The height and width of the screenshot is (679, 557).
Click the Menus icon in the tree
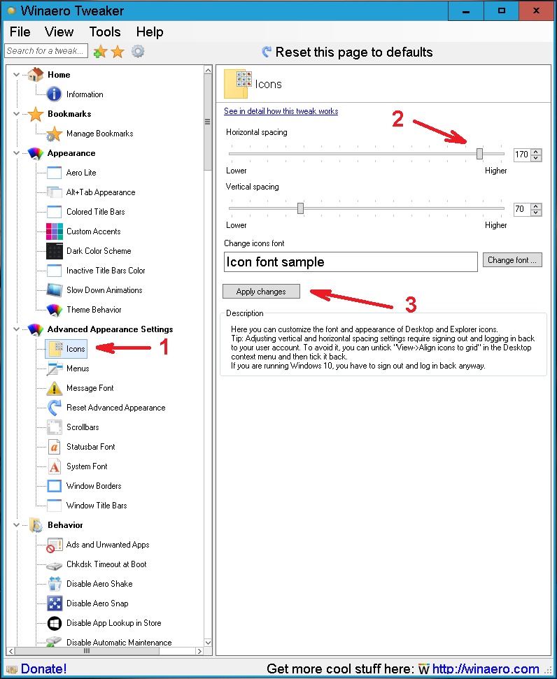coord(54,368)
